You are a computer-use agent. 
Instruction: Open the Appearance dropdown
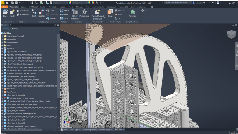79,3
